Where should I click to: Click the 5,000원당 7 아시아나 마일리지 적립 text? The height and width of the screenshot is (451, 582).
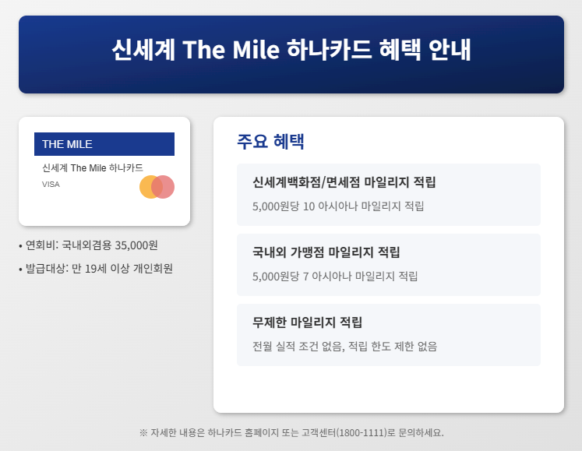click(x=335, y=277)
